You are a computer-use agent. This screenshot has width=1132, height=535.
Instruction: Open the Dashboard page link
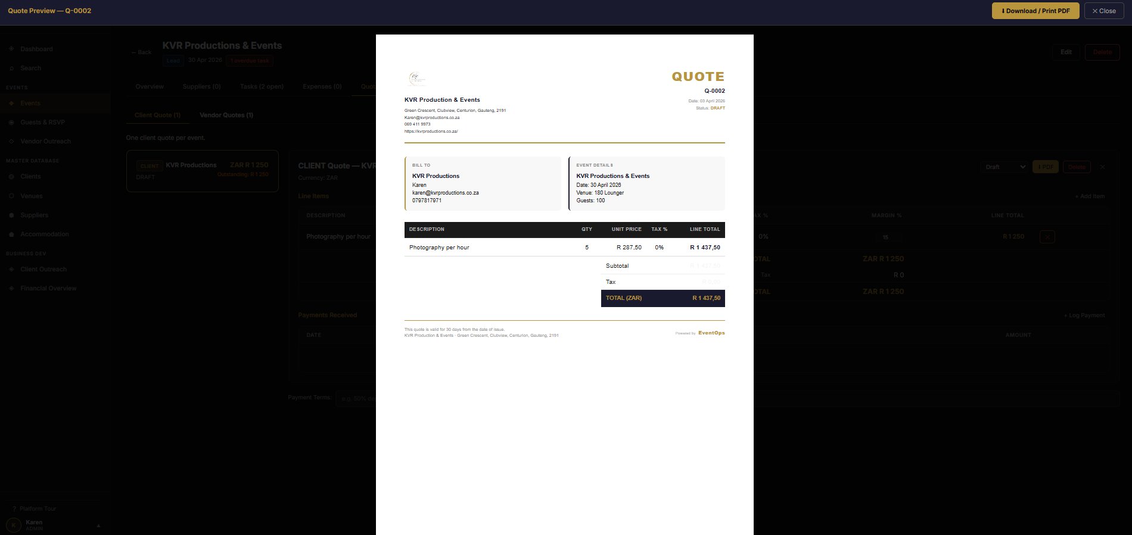(36, 49)
